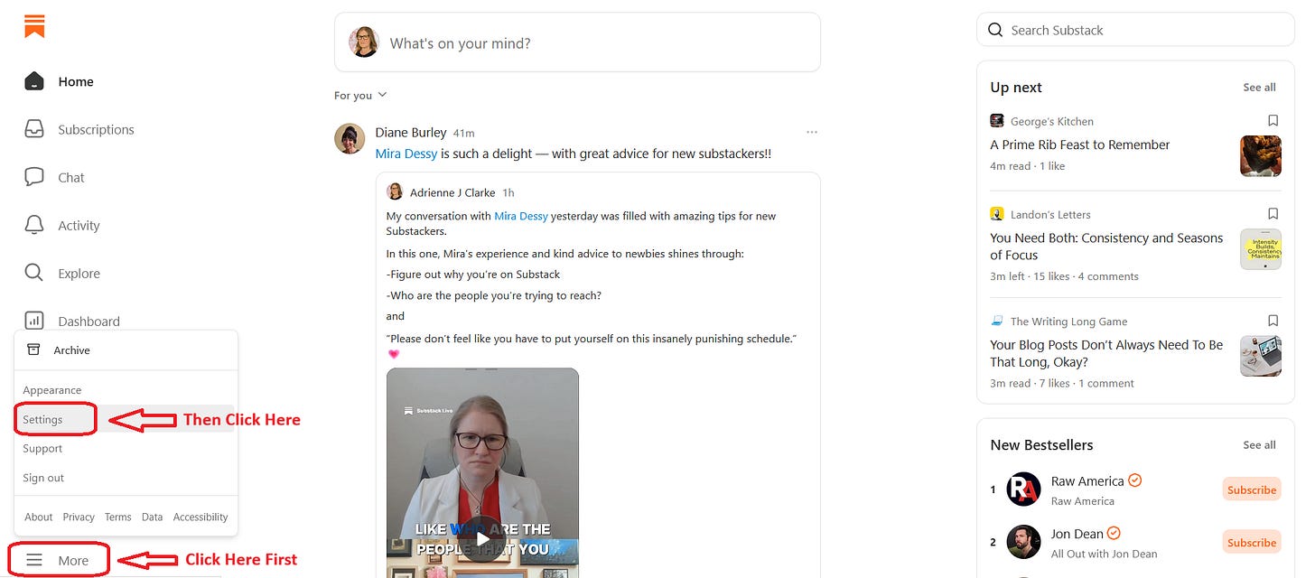Open the Home sidebar icon
This screenshot has width=1315, height=578.
click(x=33, y=81)
